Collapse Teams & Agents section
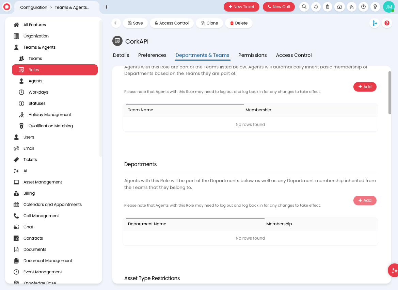The height and width of the screenshot is (290, 398). click(54, 47)
